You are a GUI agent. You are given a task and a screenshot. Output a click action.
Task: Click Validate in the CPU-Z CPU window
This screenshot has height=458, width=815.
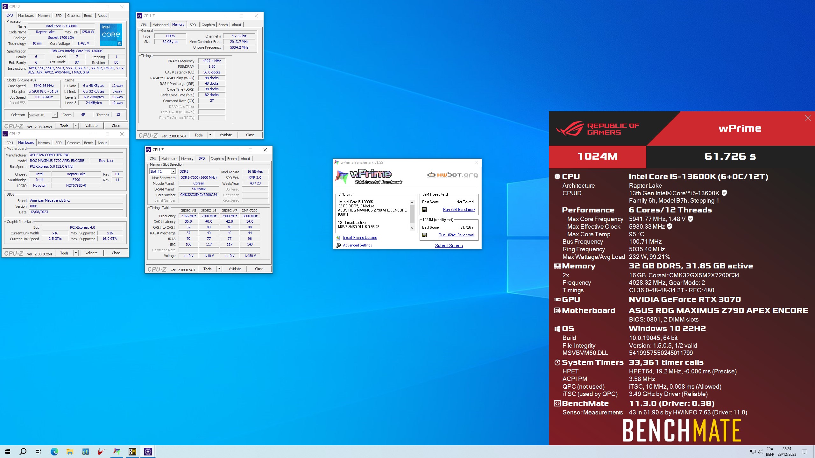[x=91, y=126]
